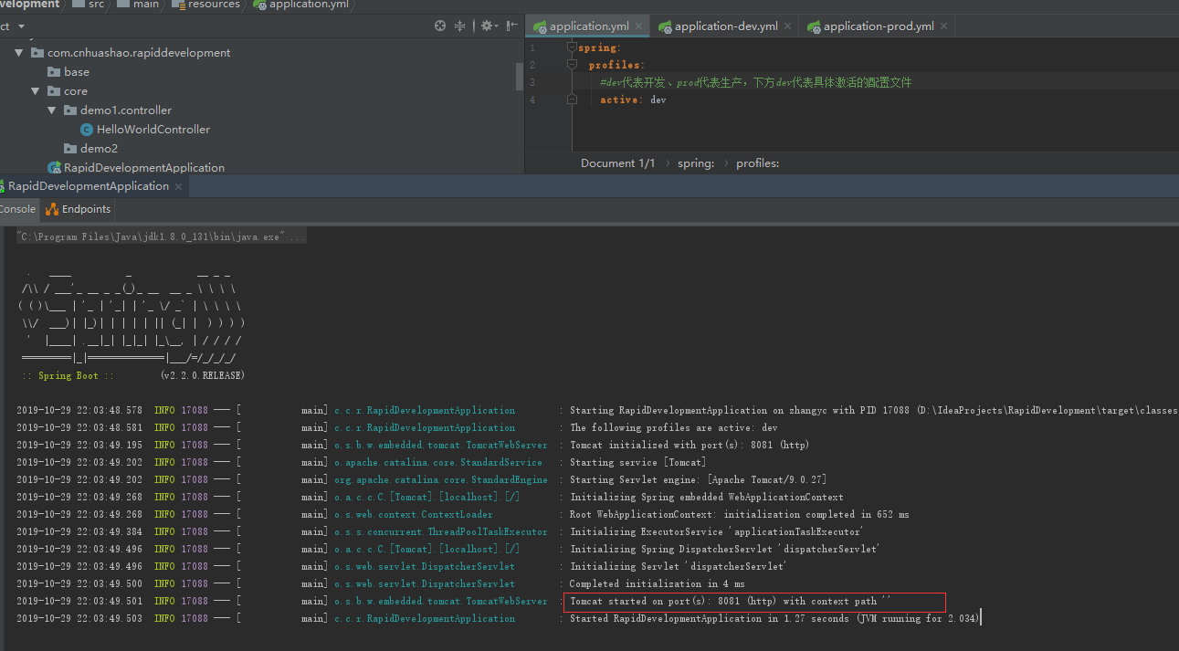Click 'Completed initialization in 4 ms' log line
The height and width of the screenshot is (651, 1179).
[x=658, y=584]
